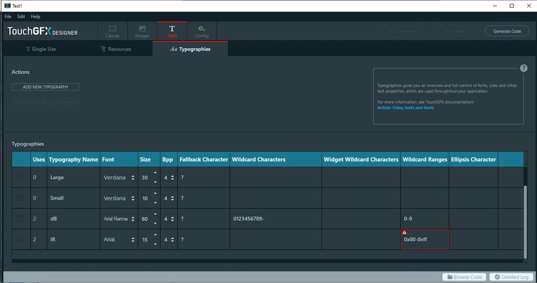537x283 pixels.
Task: Click the Wildcard Ranges column header
Action: pos(425,159)
